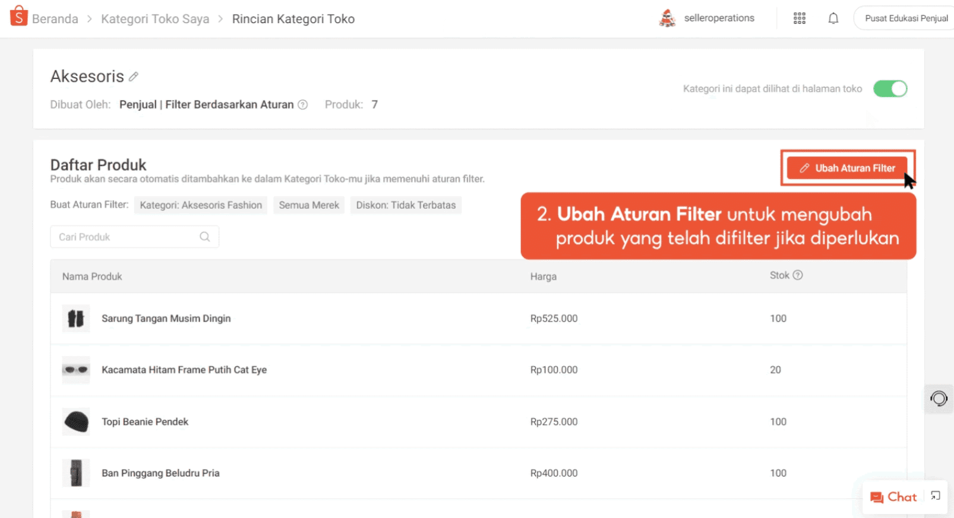Select product name Kacamata Hitam Frame Putih Cat Eye
The width and height of the screenshot is (954, 518).
coord(184,370)
